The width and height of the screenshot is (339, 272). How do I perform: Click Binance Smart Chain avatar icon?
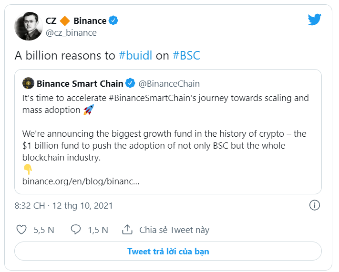click(28, 83)
